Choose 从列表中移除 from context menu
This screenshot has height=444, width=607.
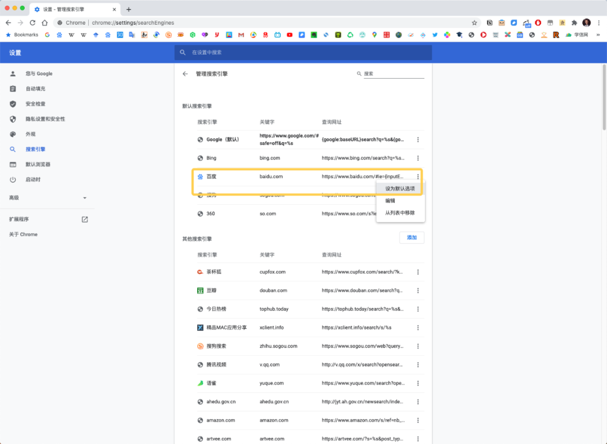[x=400, y=213]
